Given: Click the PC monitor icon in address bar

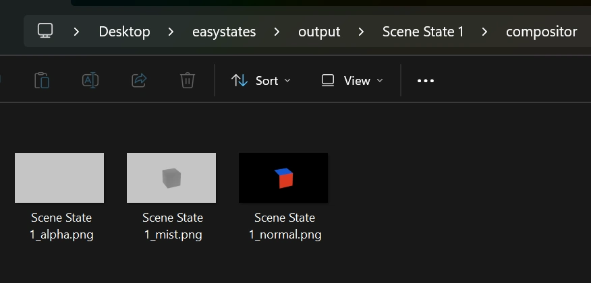Looking at the screenshot, I should (45, 31).
